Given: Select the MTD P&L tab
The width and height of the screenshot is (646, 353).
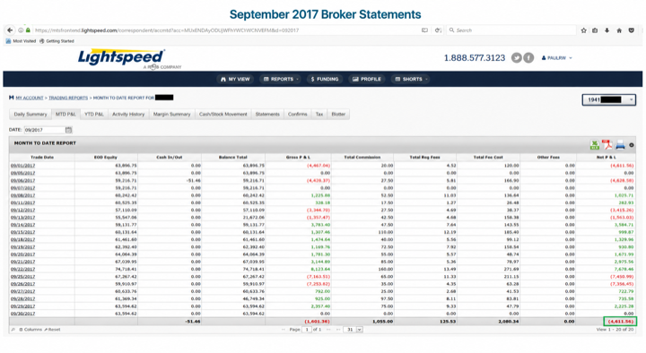Looking at the screenshot, I should 65,115.
